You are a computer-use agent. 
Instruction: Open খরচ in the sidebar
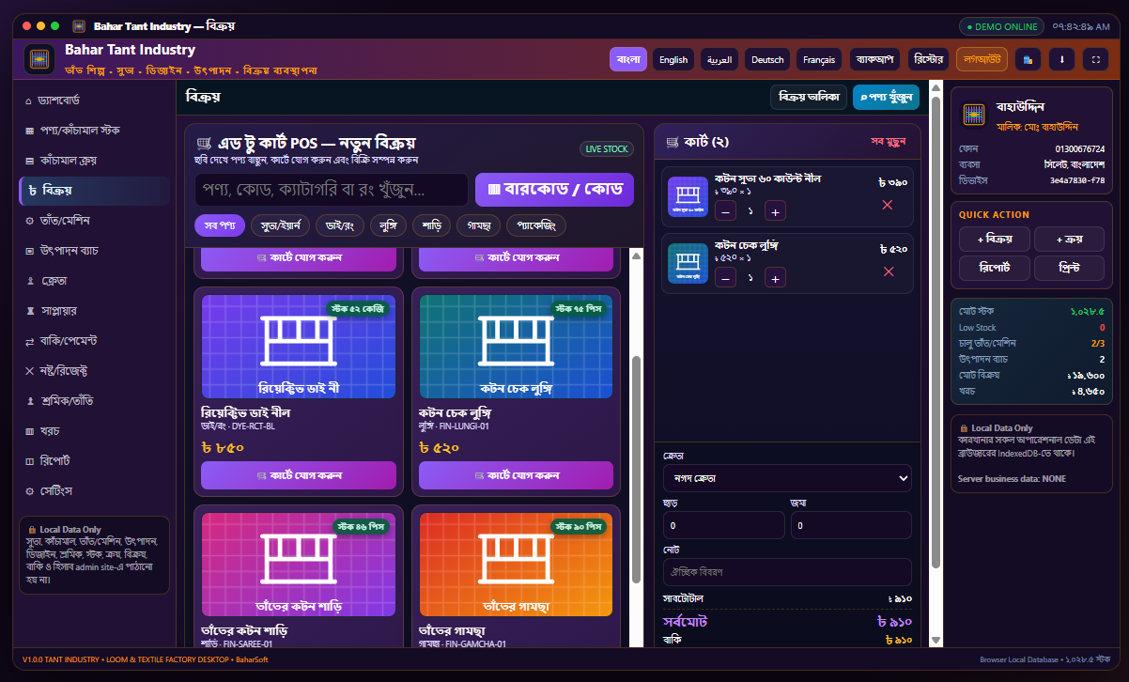pos(94,430)
